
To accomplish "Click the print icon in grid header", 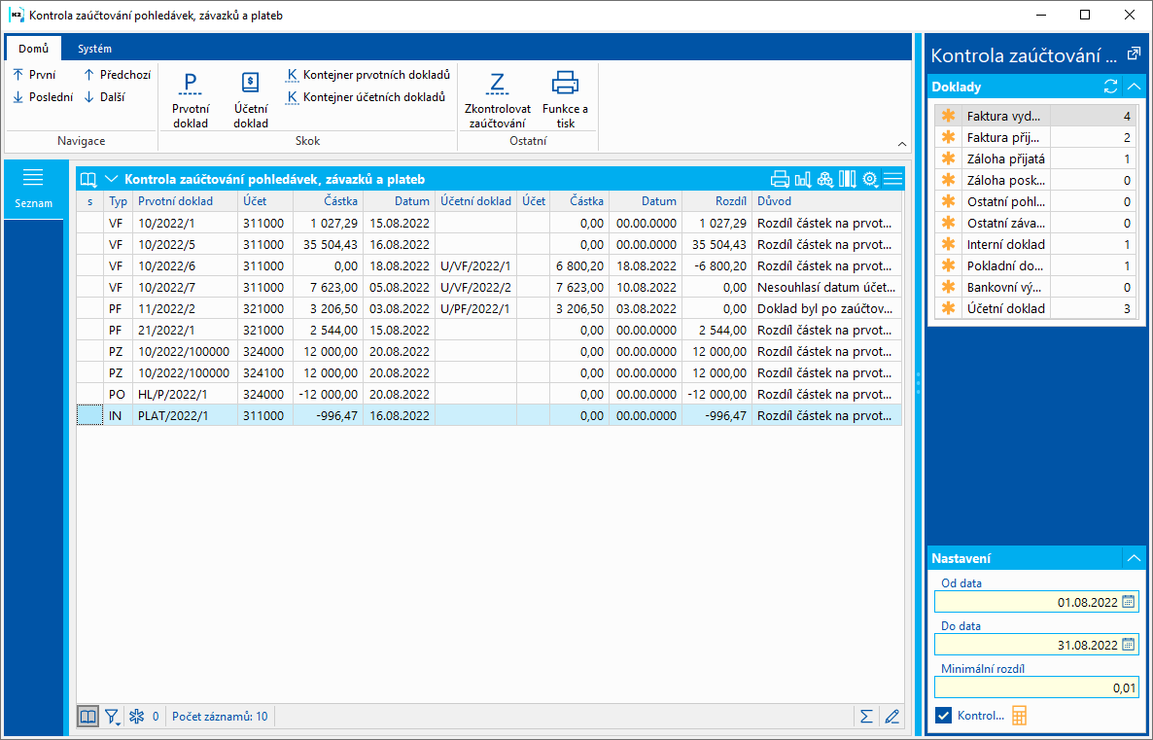I will [x=779, y=179].
